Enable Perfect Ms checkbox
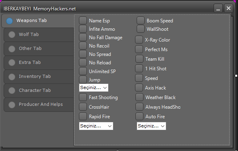The width and height of the screenshot is (238, 151). (139, 49)
